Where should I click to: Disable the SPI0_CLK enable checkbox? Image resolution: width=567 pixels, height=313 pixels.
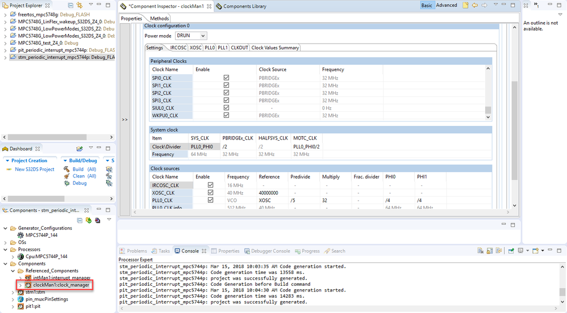click(x=226, y=78)
